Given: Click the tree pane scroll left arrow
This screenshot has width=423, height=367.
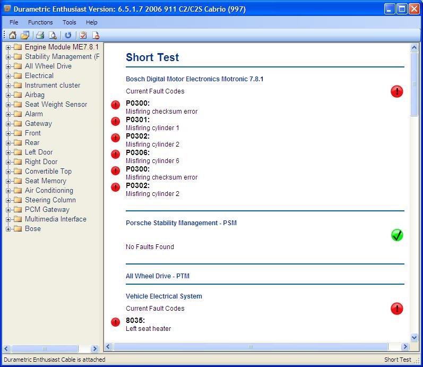Looking at the screenshot, I should 7,348.
